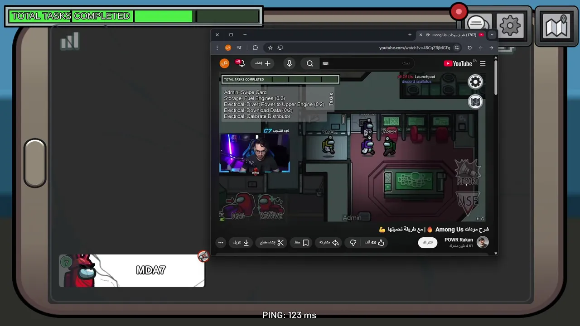Click the Tasks tab in the video

click(x=331, y=99)
